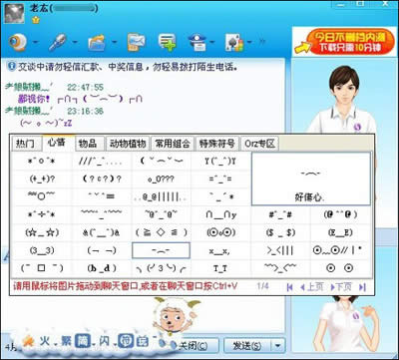Open the send file folder icon
The height and width of the screenshot is (360, 399).
[x=97, y=42]
